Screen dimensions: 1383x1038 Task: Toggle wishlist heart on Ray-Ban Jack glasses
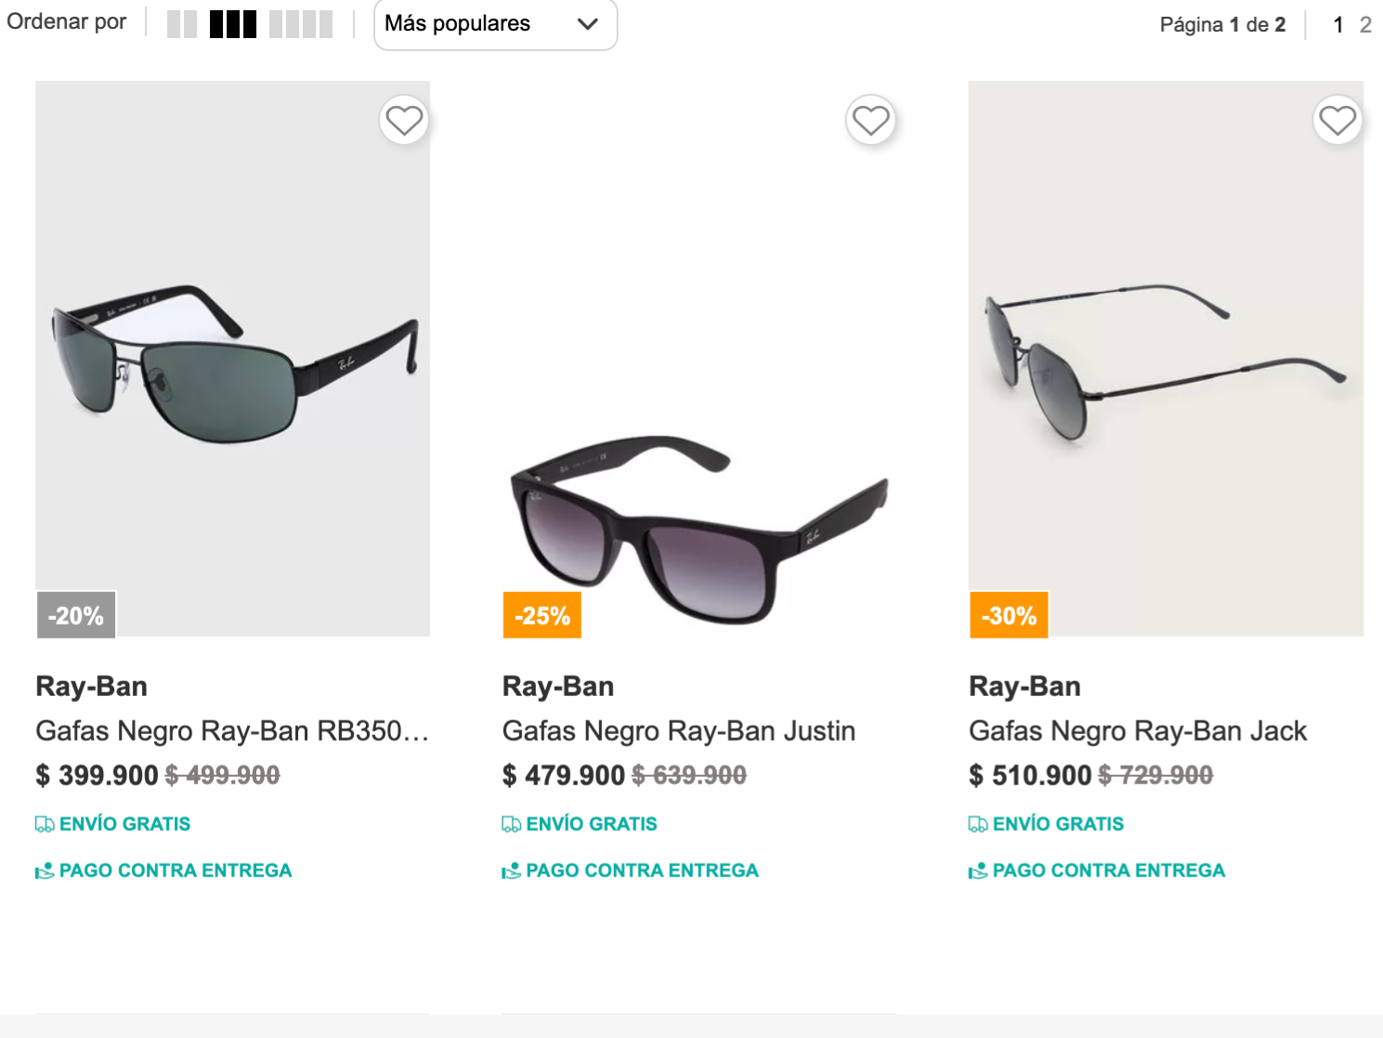click(1337, 120)
